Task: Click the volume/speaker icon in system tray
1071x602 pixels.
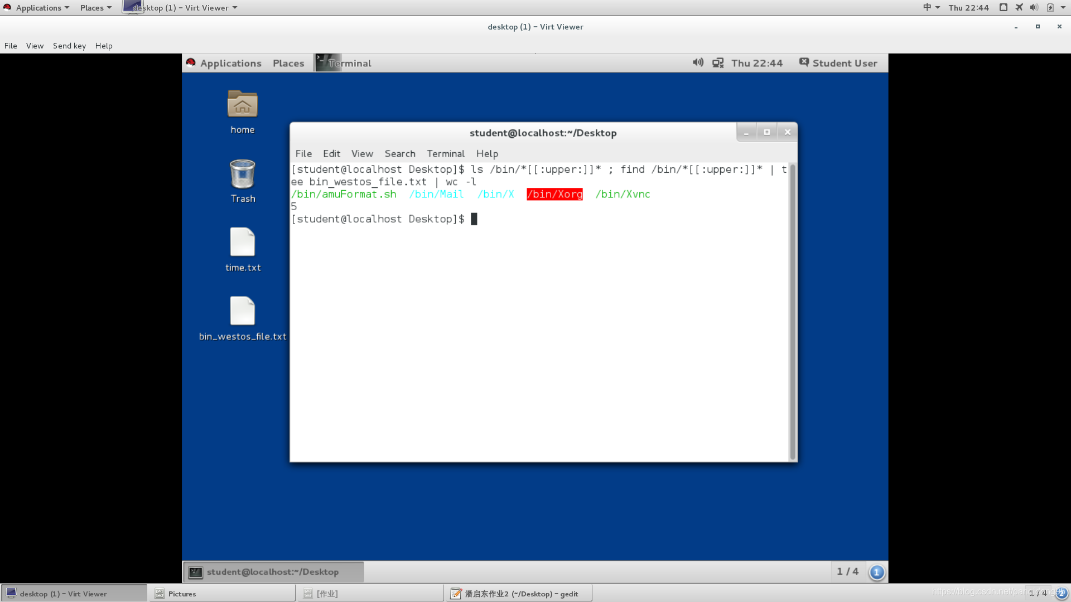Action: tap(698, 62)
